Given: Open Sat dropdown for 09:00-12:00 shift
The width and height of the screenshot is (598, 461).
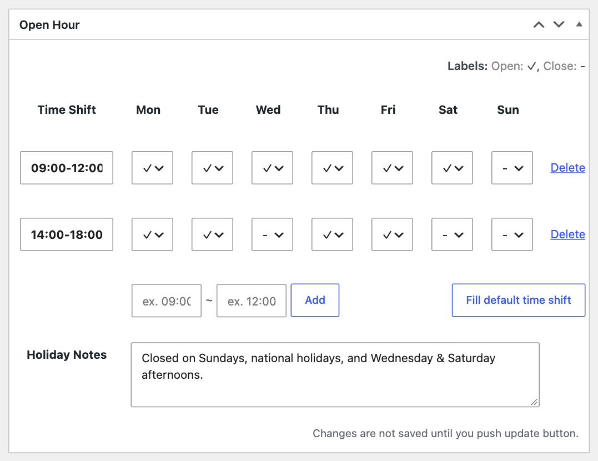Looking at the screenshot, I should (x=452, y=168).
